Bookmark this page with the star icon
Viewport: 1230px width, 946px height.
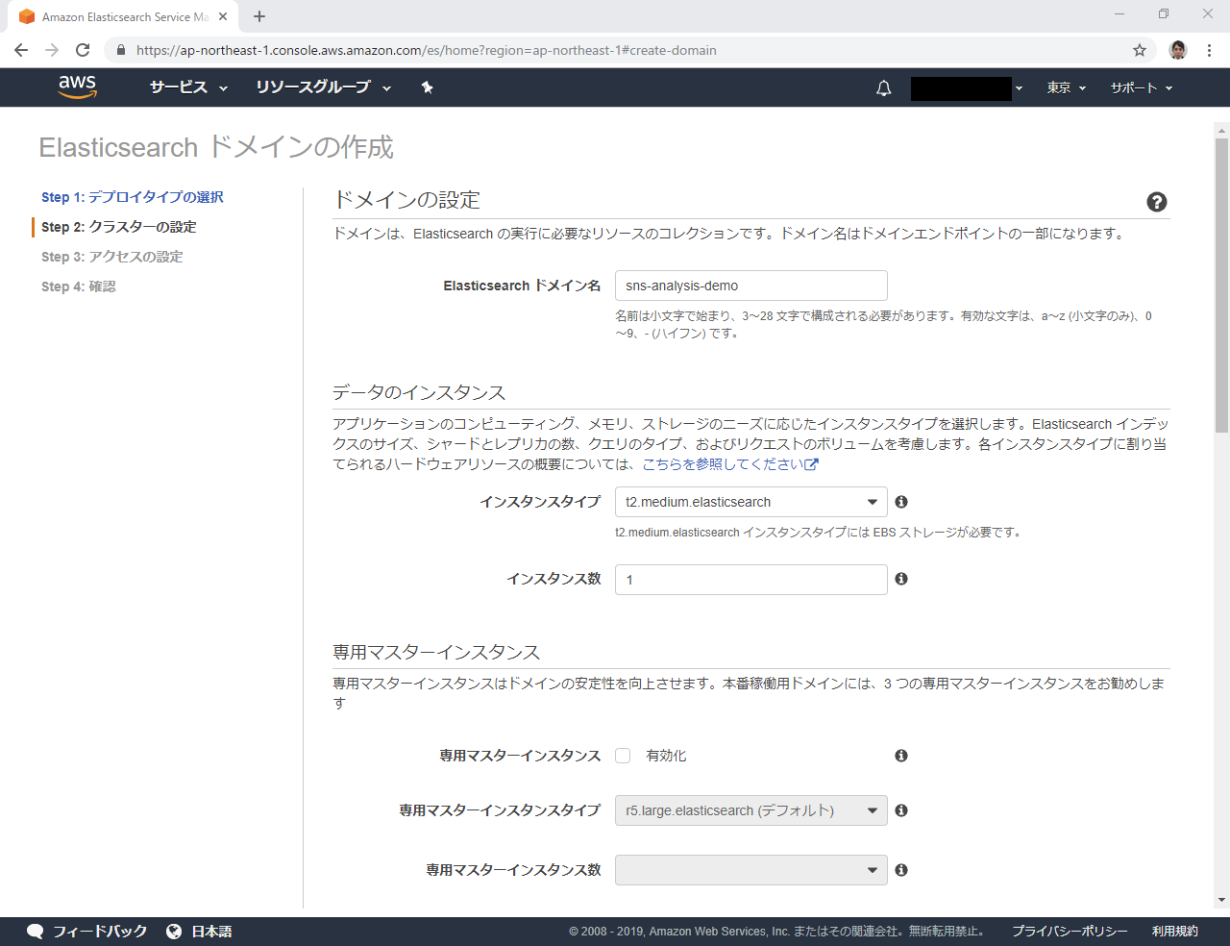point(1140,50)
